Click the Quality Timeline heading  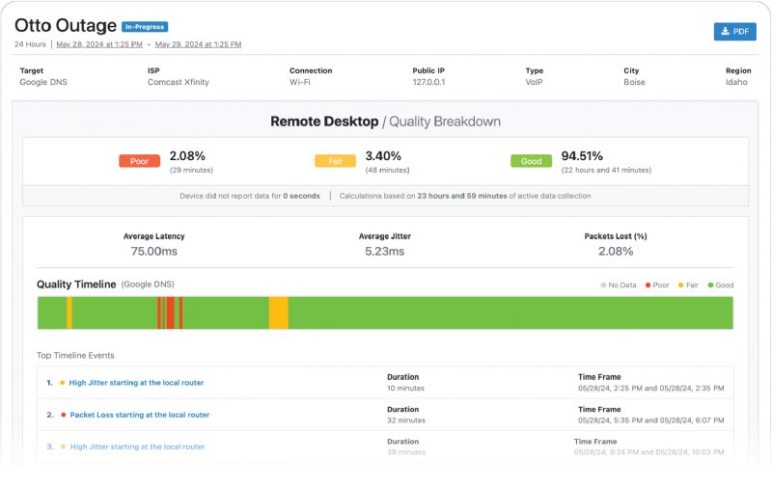(x=76, y=285)
